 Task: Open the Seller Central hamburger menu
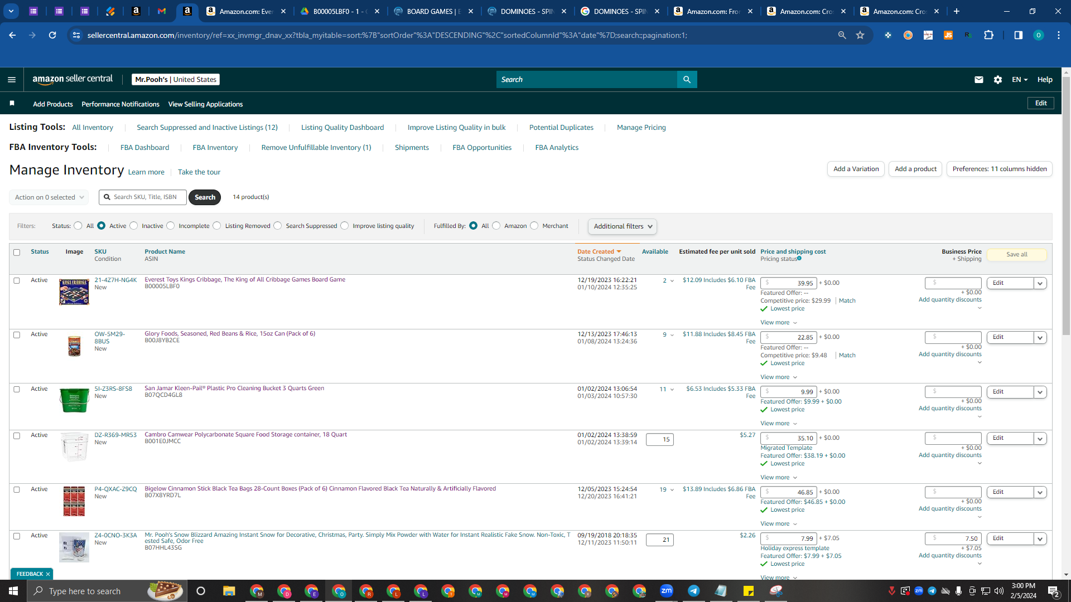12,80
